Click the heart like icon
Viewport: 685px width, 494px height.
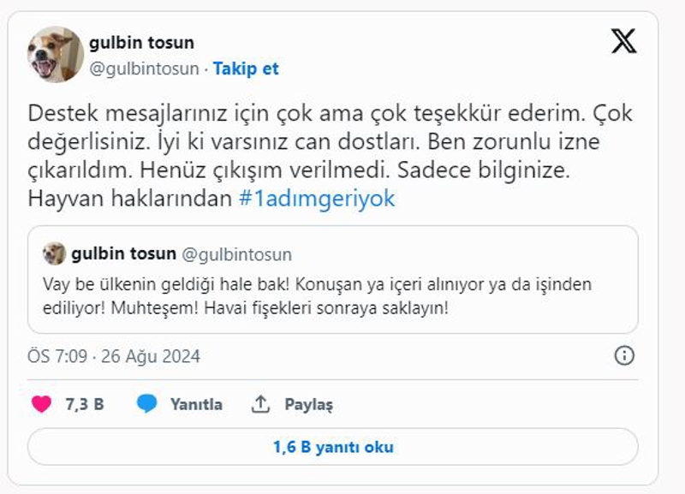click(41, 404)
